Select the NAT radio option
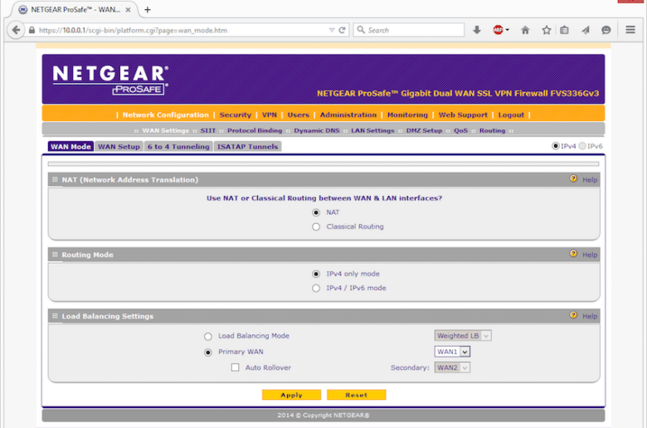This screenshot has height=428, width=647. (x=316, y=212)
